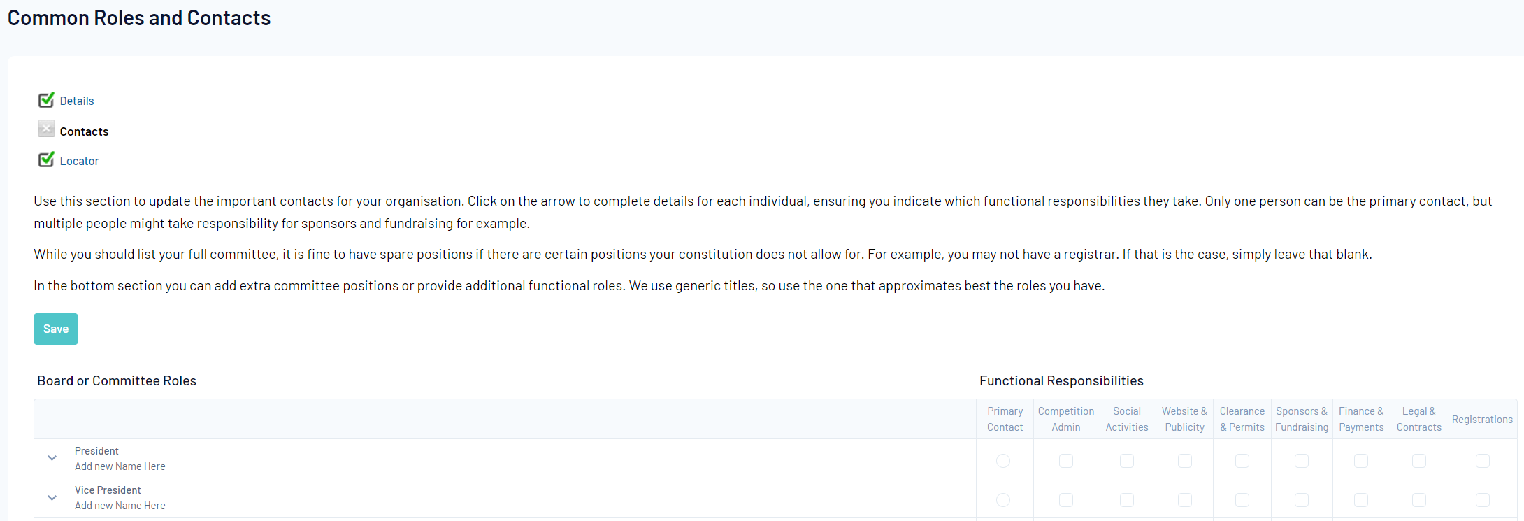This screenshot has height=521, width=1524.
Task: Check Sponsors & Fundraising for Vice President
Action: coord(1302,500)
